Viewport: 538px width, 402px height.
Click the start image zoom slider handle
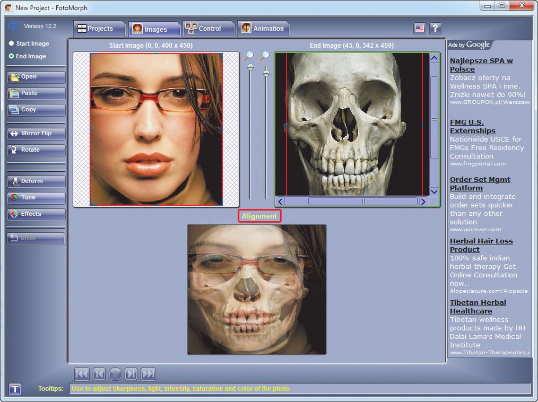coord(250,67)
